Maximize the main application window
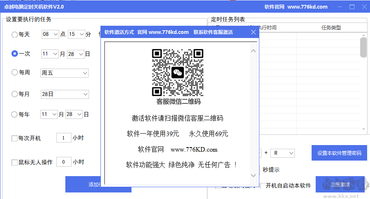Image resolution: width=370 pixels, height=199 pixels. point(352,7)
